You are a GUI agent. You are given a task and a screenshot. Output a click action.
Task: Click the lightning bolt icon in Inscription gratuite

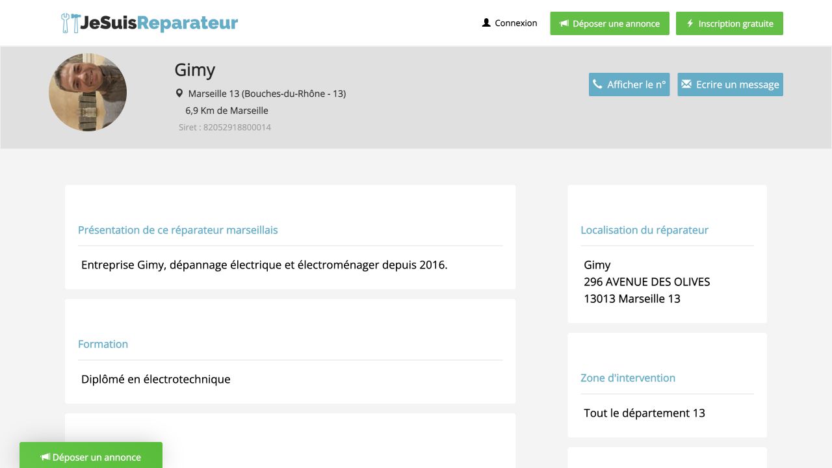pos(690,23)
